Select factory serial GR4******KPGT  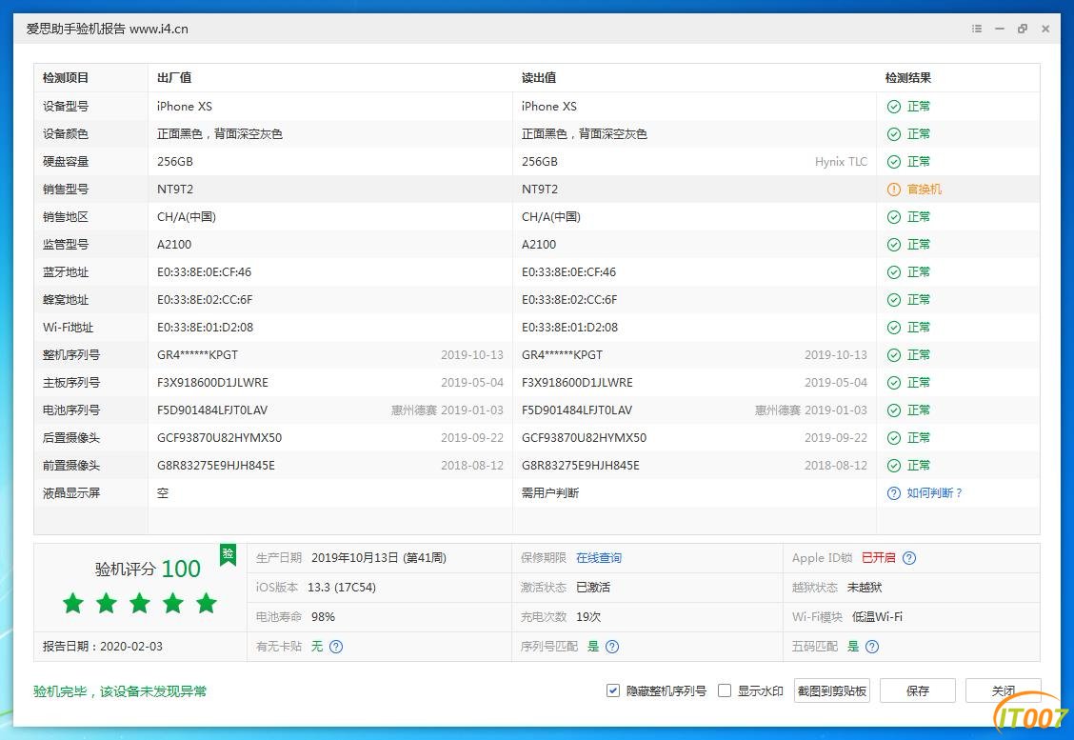[197, 355]
